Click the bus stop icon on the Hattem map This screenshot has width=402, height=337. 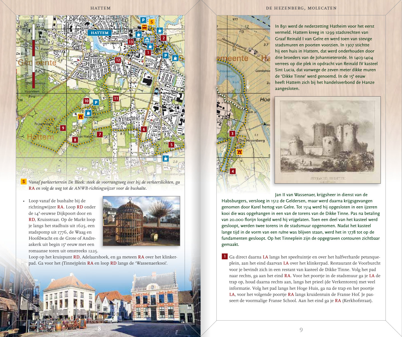point(144,27)
